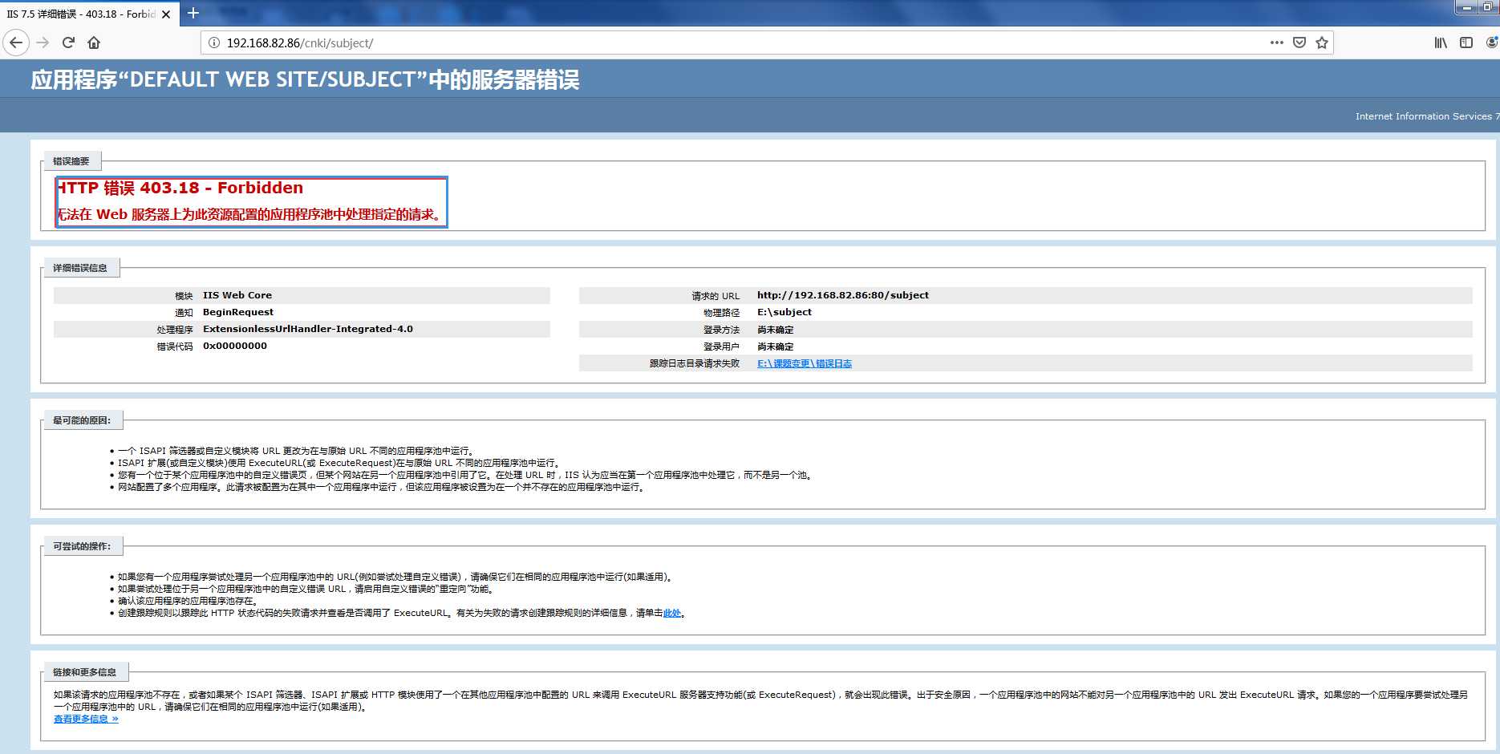Bookmark this page with star icon
The image size is (1500, 754).
point(1322,43)
